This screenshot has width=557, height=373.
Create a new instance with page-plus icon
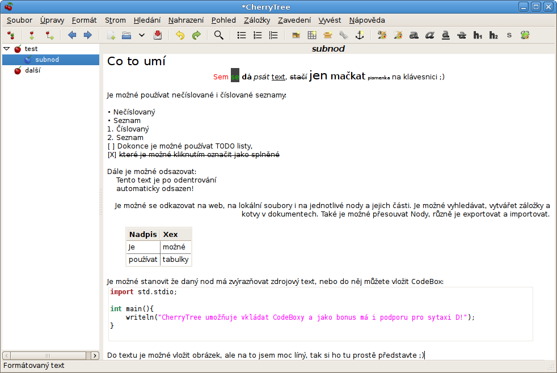(111, 35)
